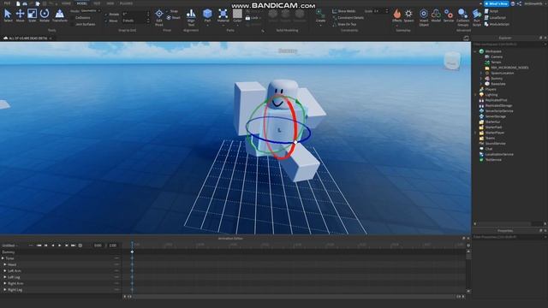Viewport: 548px width, 308px height.
Task: Switch to the VIEW ribbon tab
Action: point(110,3)
